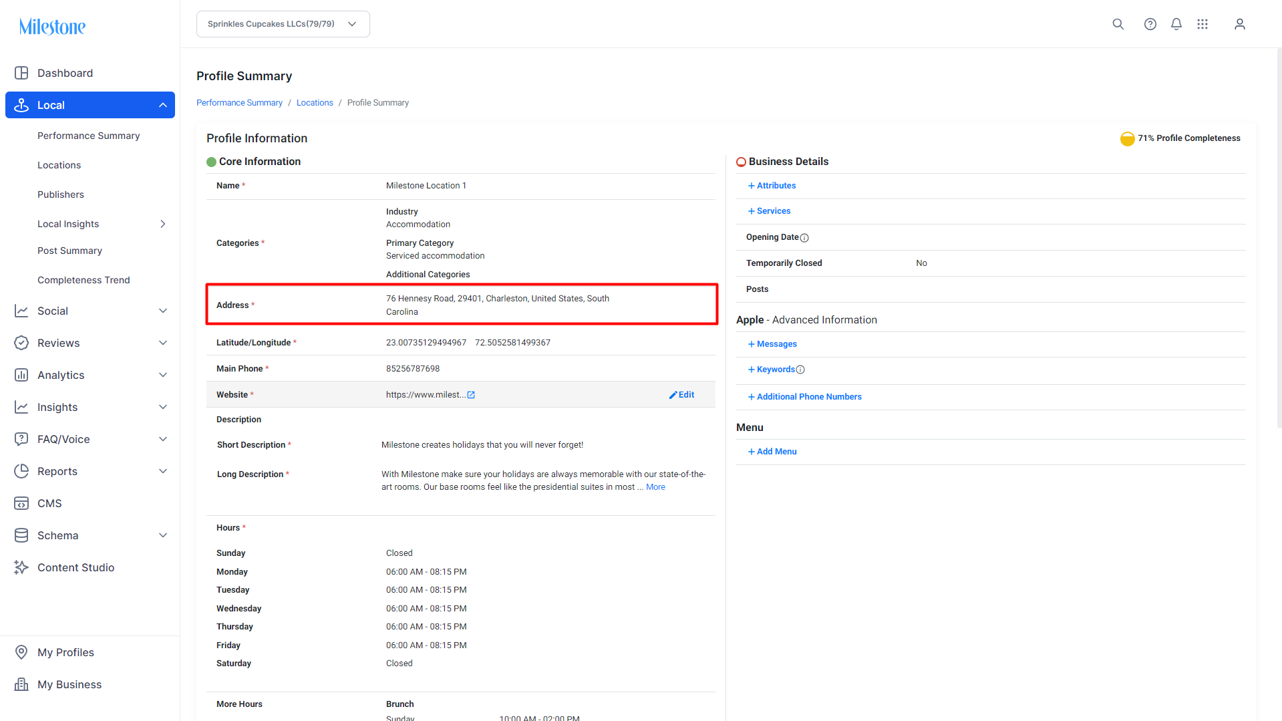Expand the Reports menu chevron
The image size is (1282, 721).
point(163,471)
